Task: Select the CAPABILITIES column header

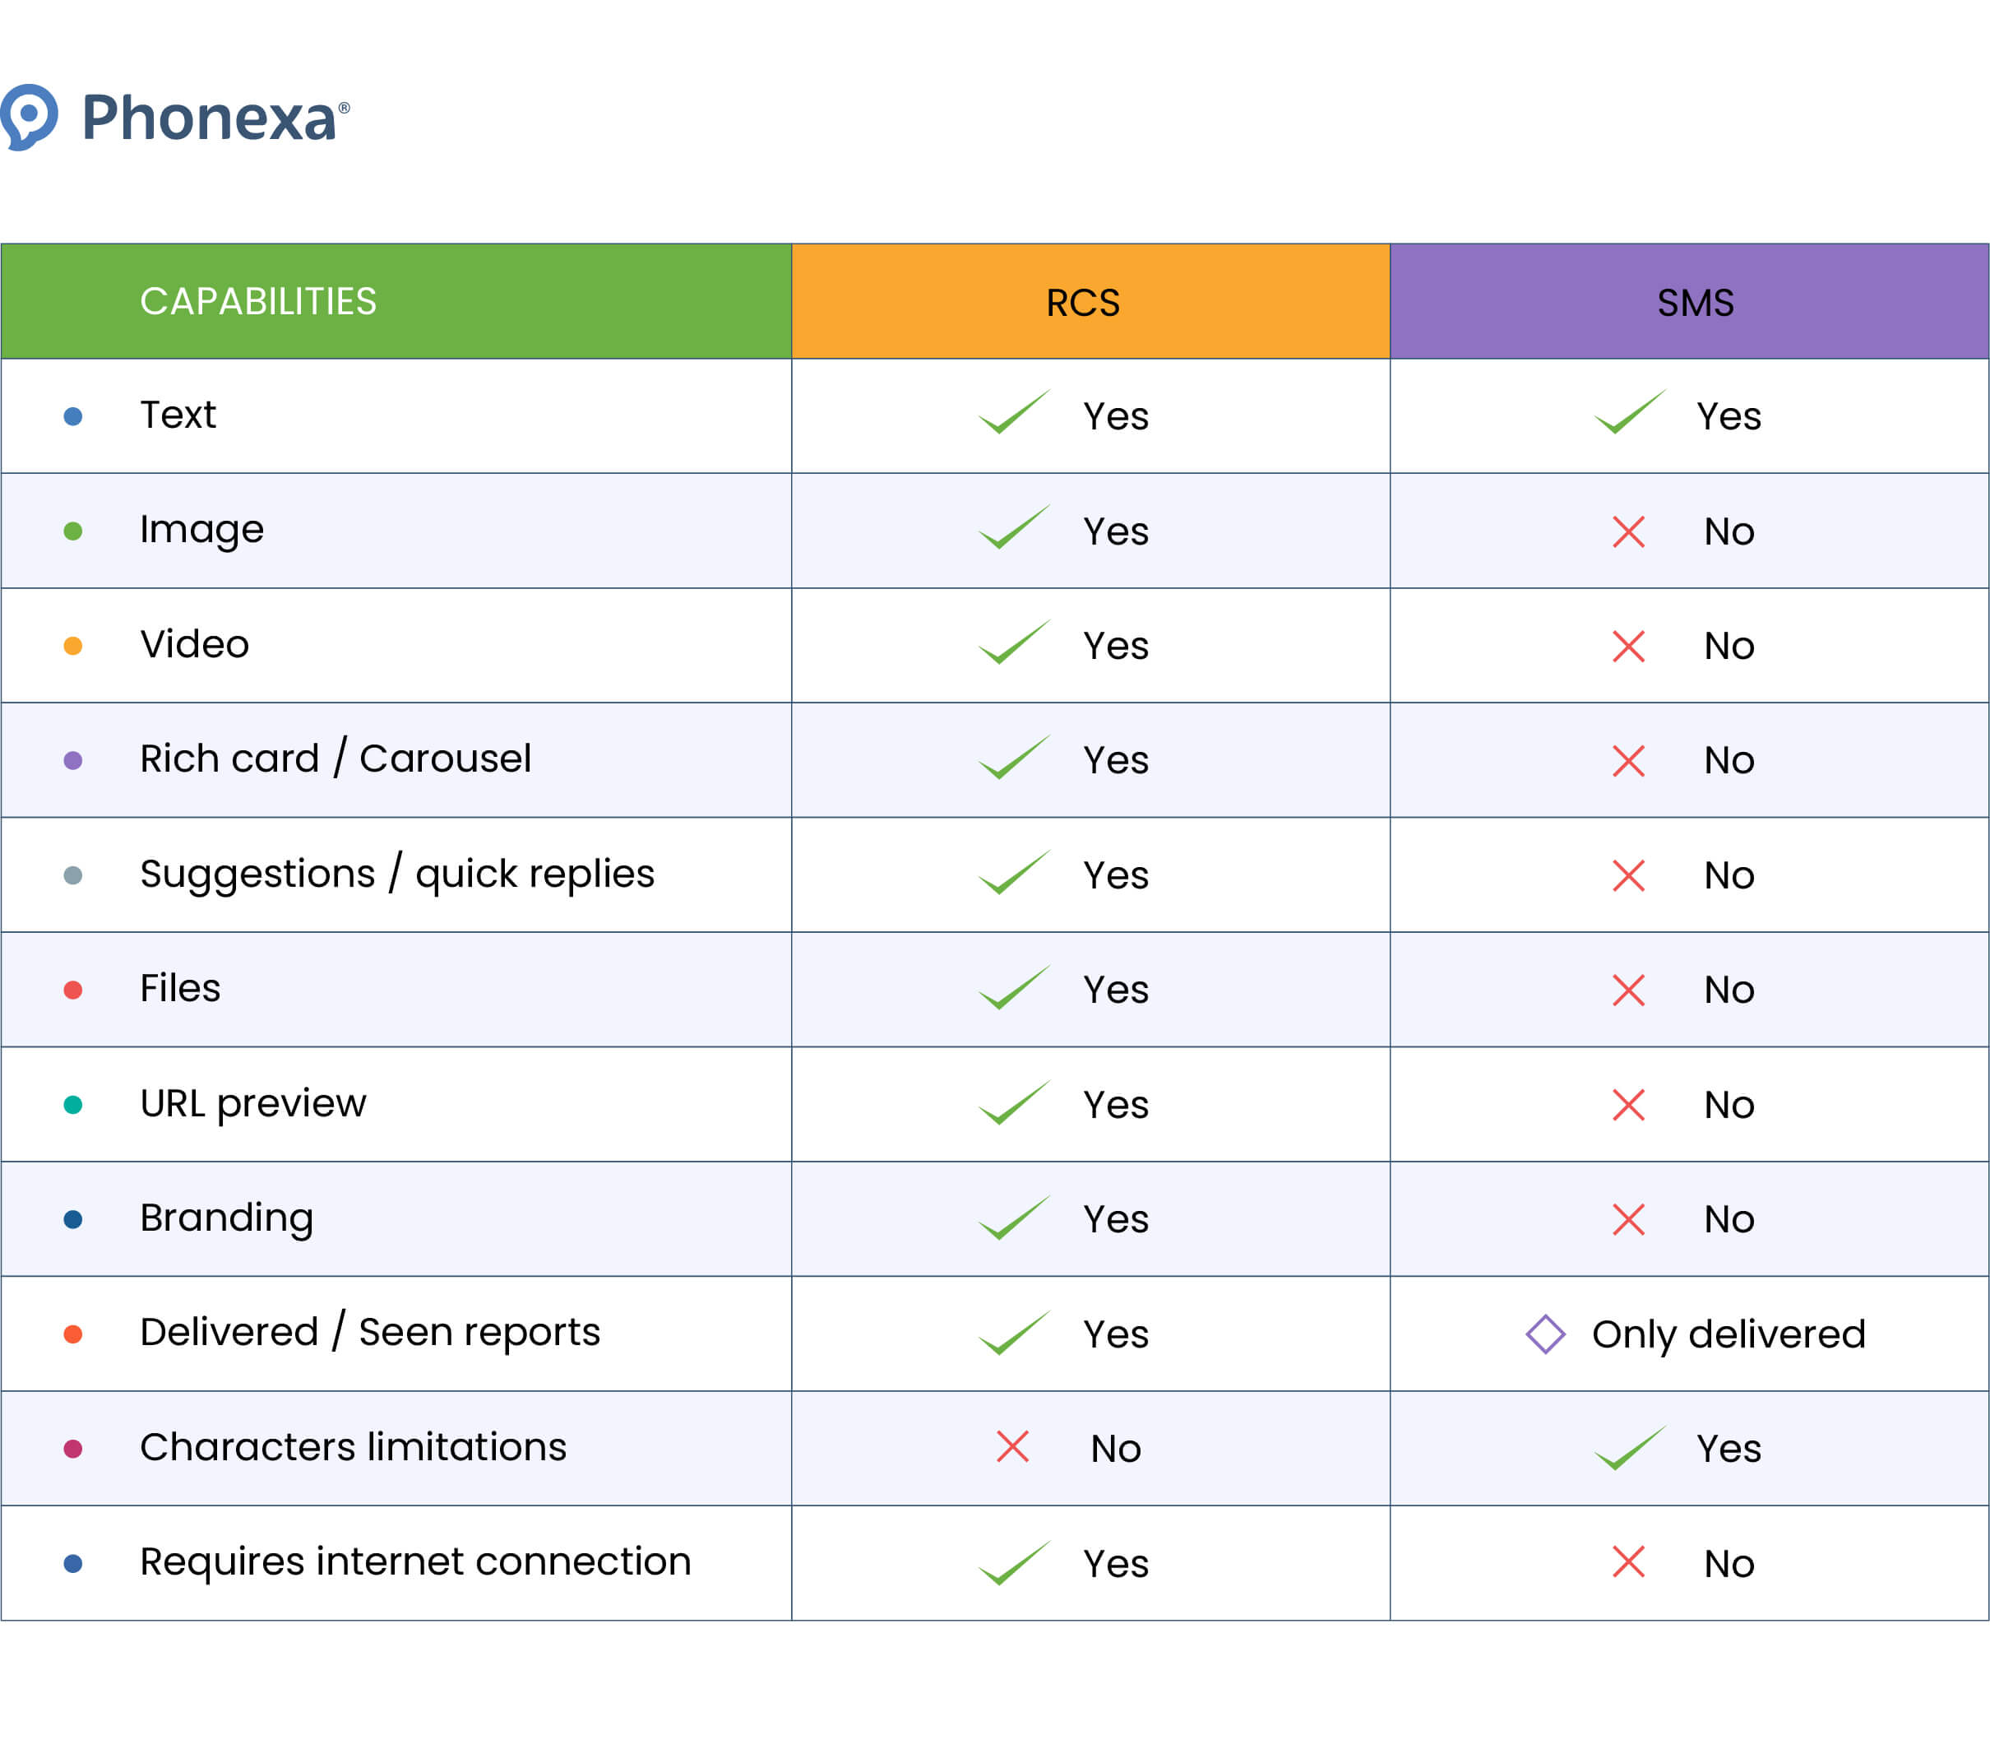Action: pos(258,302)
